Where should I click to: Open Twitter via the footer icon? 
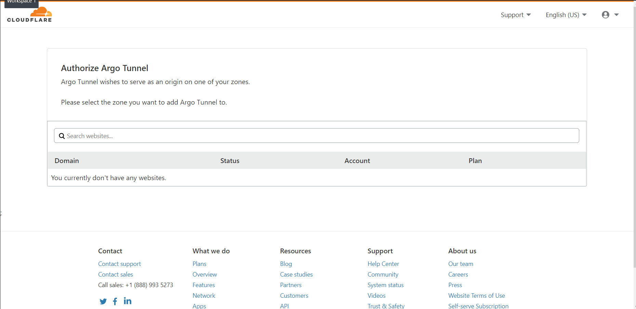103,301
